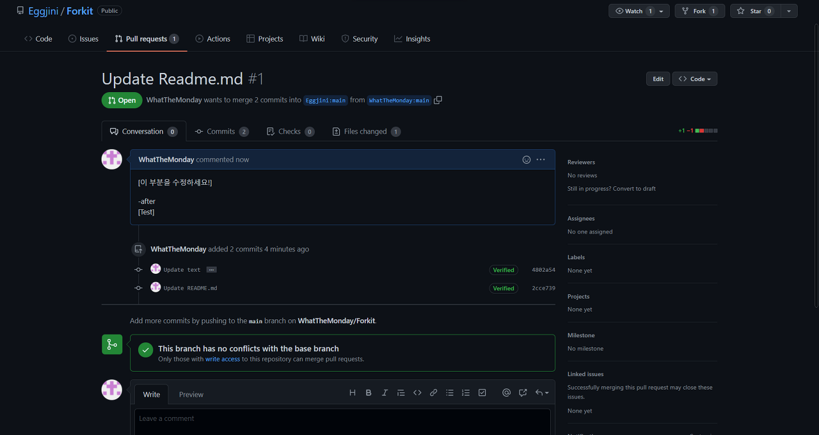
Task: Click the WhatTheMonday:main head branch label
Action: point(399,100)
